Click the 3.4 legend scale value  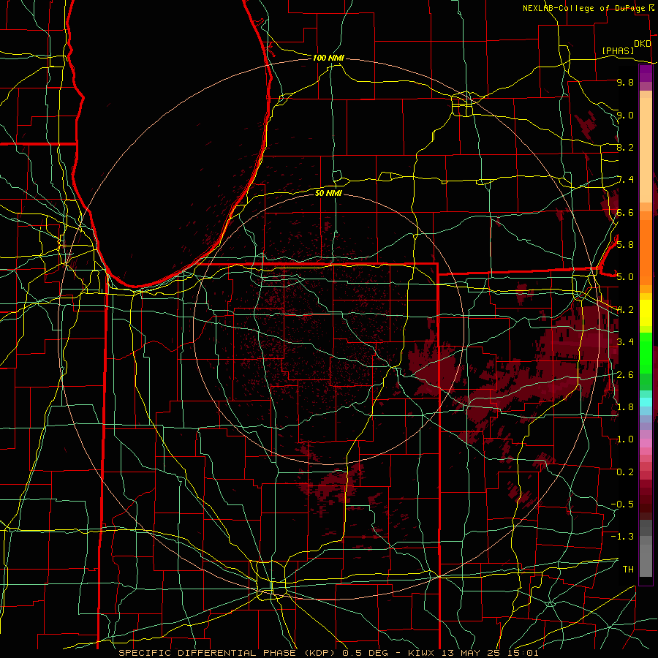pos(625,342)
